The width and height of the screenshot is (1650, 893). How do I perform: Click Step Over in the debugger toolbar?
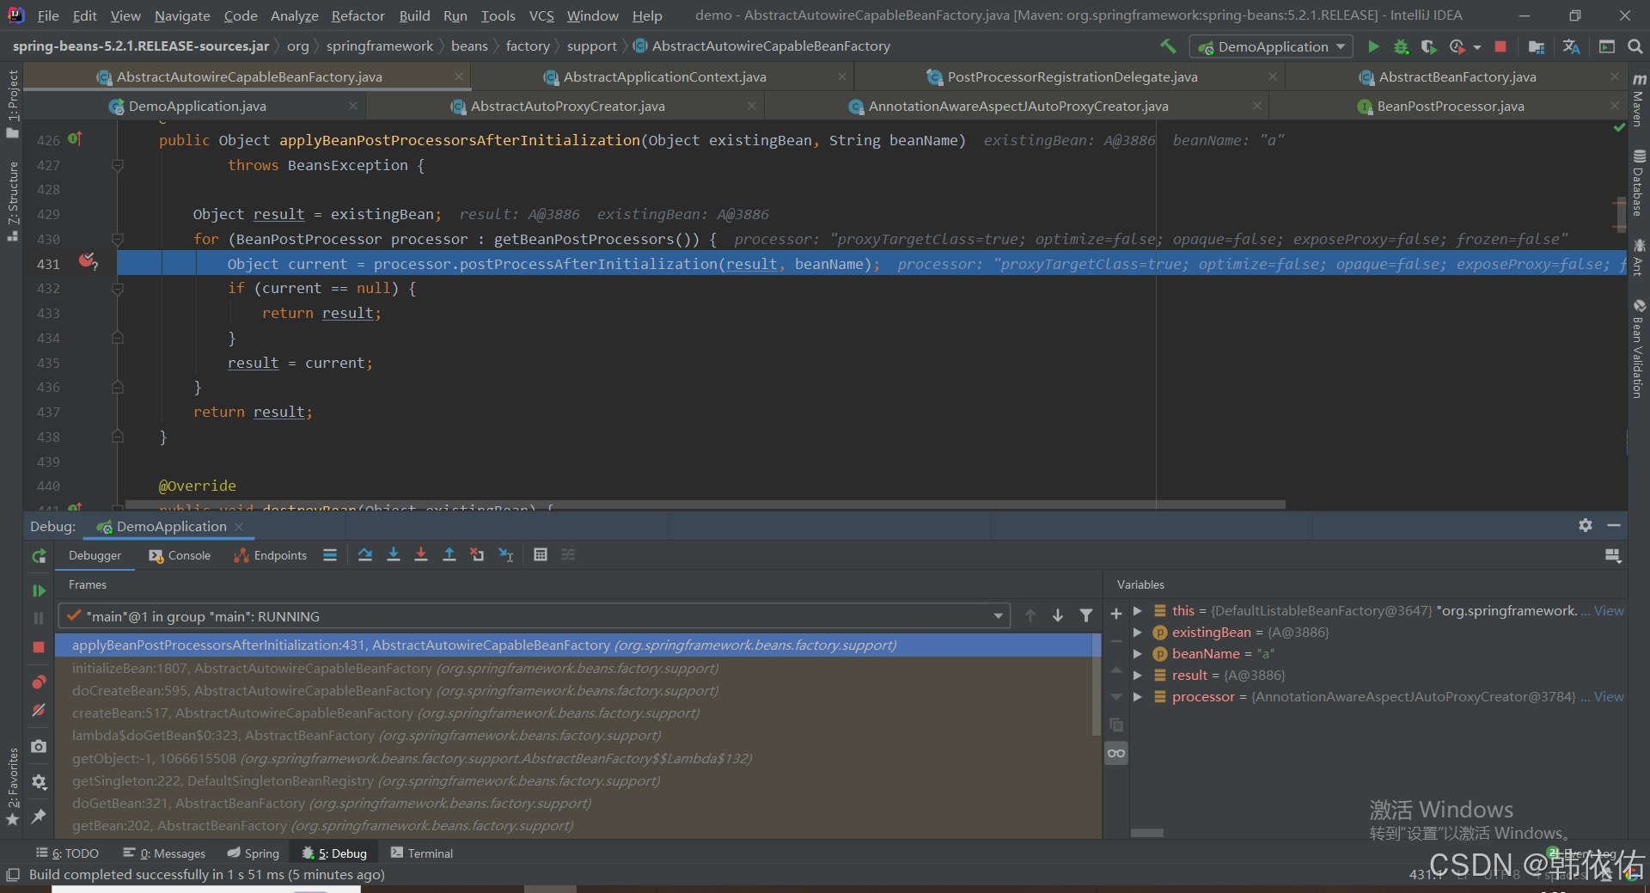[x=365, y=555]
